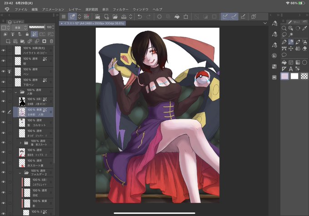This screenshot has height=216, width=309.
Task: Click the Fill icon in command bar
Action: 177,16
